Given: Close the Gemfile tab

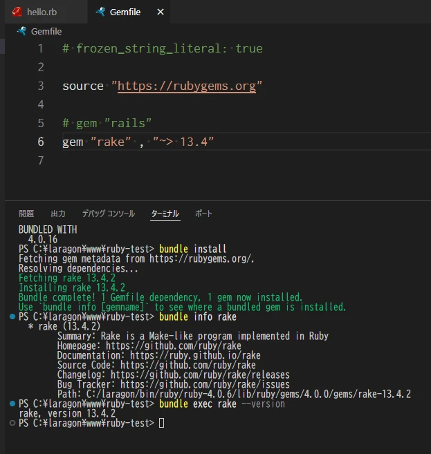Looking at the screenshot, I should [x=161, y=12].
